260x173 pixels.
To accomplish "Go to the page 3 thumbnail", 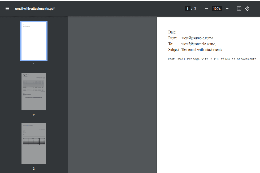I will coord(34,143).
